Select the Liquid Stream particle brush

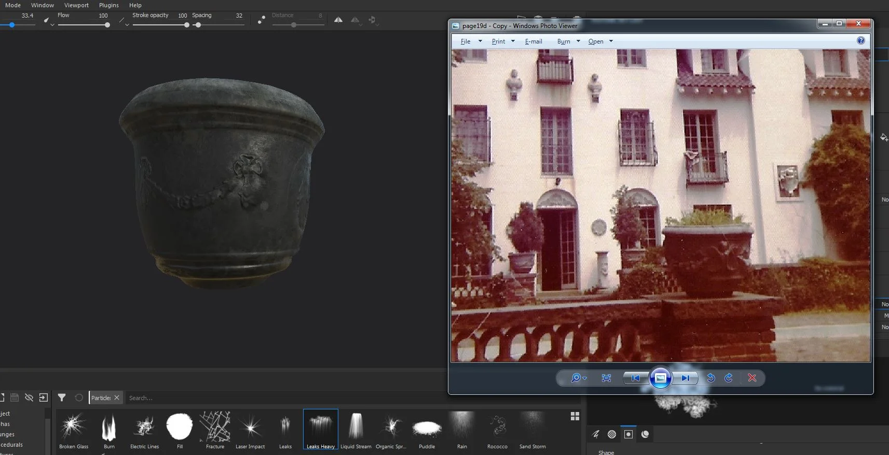tap(356, 430)
